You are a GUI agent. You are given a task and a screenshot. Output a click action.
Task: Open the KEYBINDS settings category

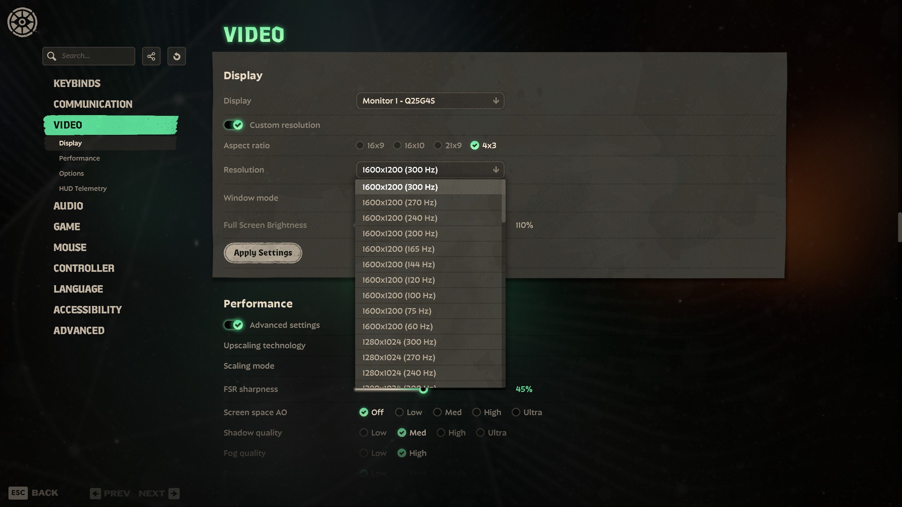point(77,83)
